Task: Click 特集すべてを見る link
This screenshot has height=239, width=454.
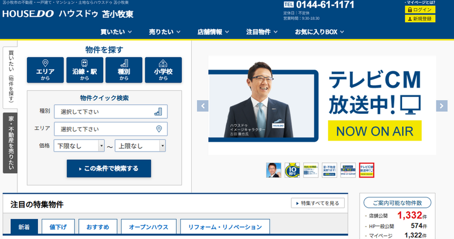Action: point(318,203)
